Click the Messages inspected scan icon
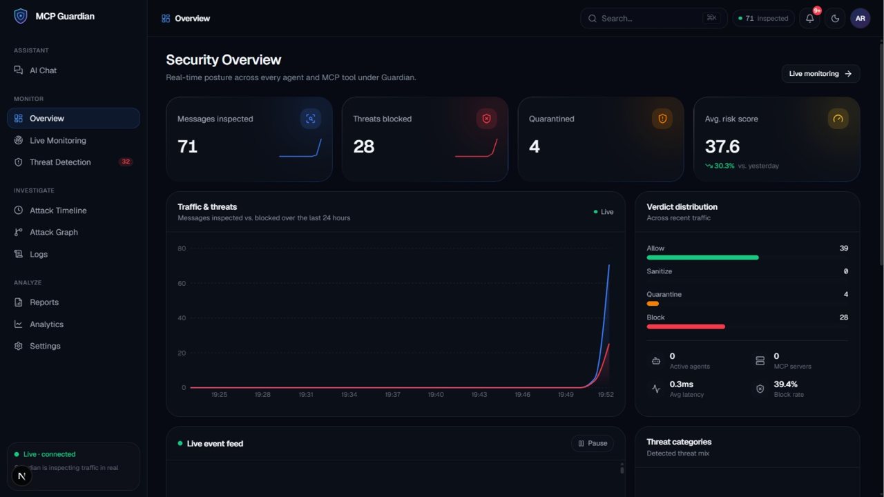884x497 pixels. click(311, 119)
